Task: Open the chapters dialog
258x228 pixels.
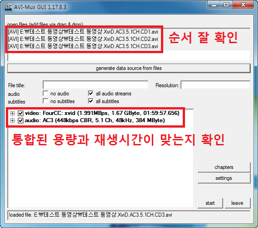Action: 224,167
